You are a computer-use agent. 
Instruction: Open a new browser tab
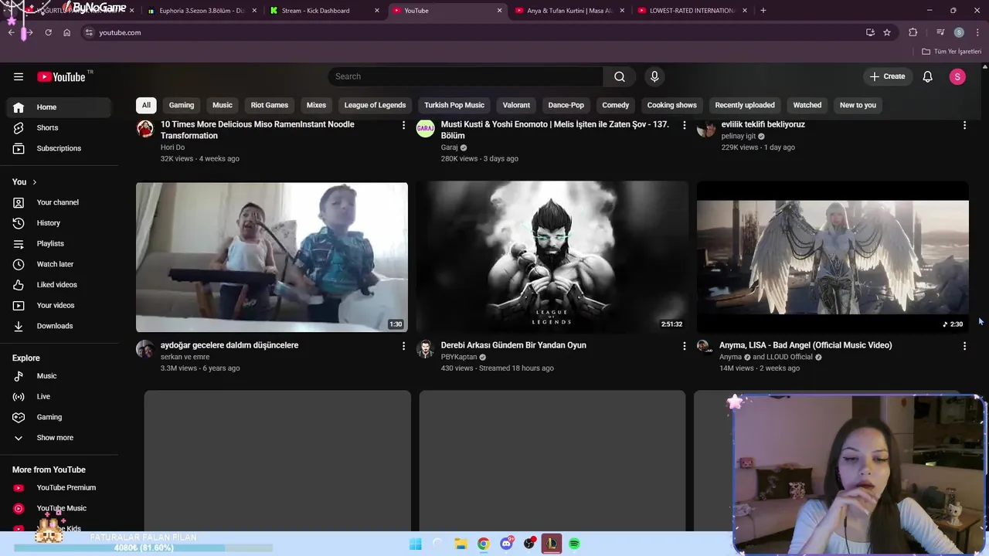pyautogui.click(x=763, y=11)
